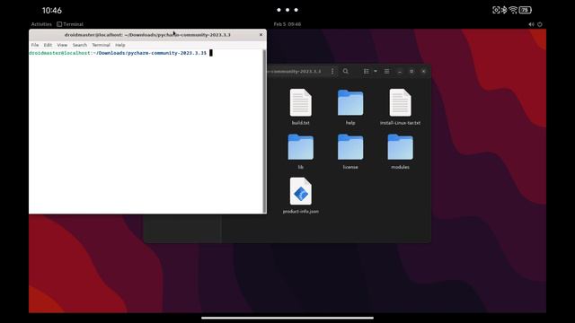
Task: Select the product-info.json file
Action: 301,196
